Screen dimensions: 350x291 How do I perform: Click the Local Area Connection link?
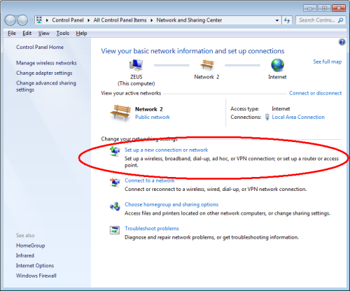[298, 117]
